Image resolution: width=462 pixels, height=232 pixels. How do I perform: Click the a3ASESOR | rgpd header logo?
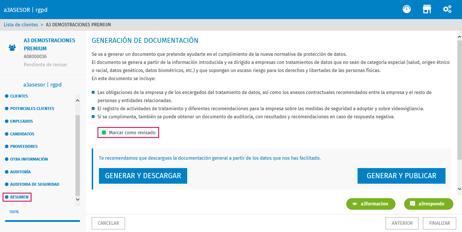click(25, 10)
